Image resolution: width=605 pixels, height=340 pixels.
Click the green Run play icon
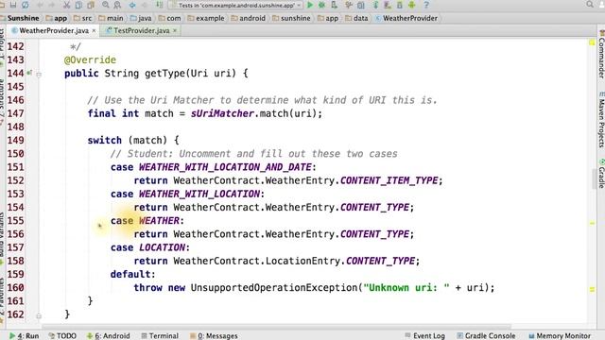pos(309,5)
